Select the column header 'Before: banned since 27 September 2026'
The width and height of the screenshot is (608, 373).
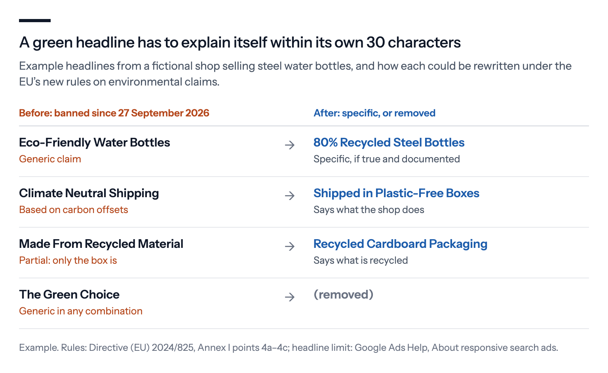114,113
